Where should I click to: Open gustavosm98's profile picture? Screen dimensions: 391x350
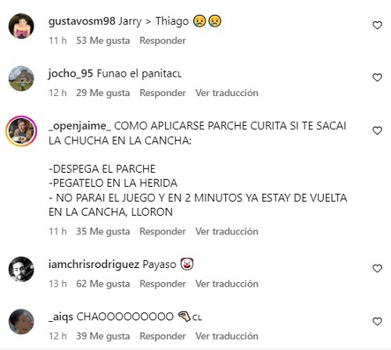click(x=21, y=26)
